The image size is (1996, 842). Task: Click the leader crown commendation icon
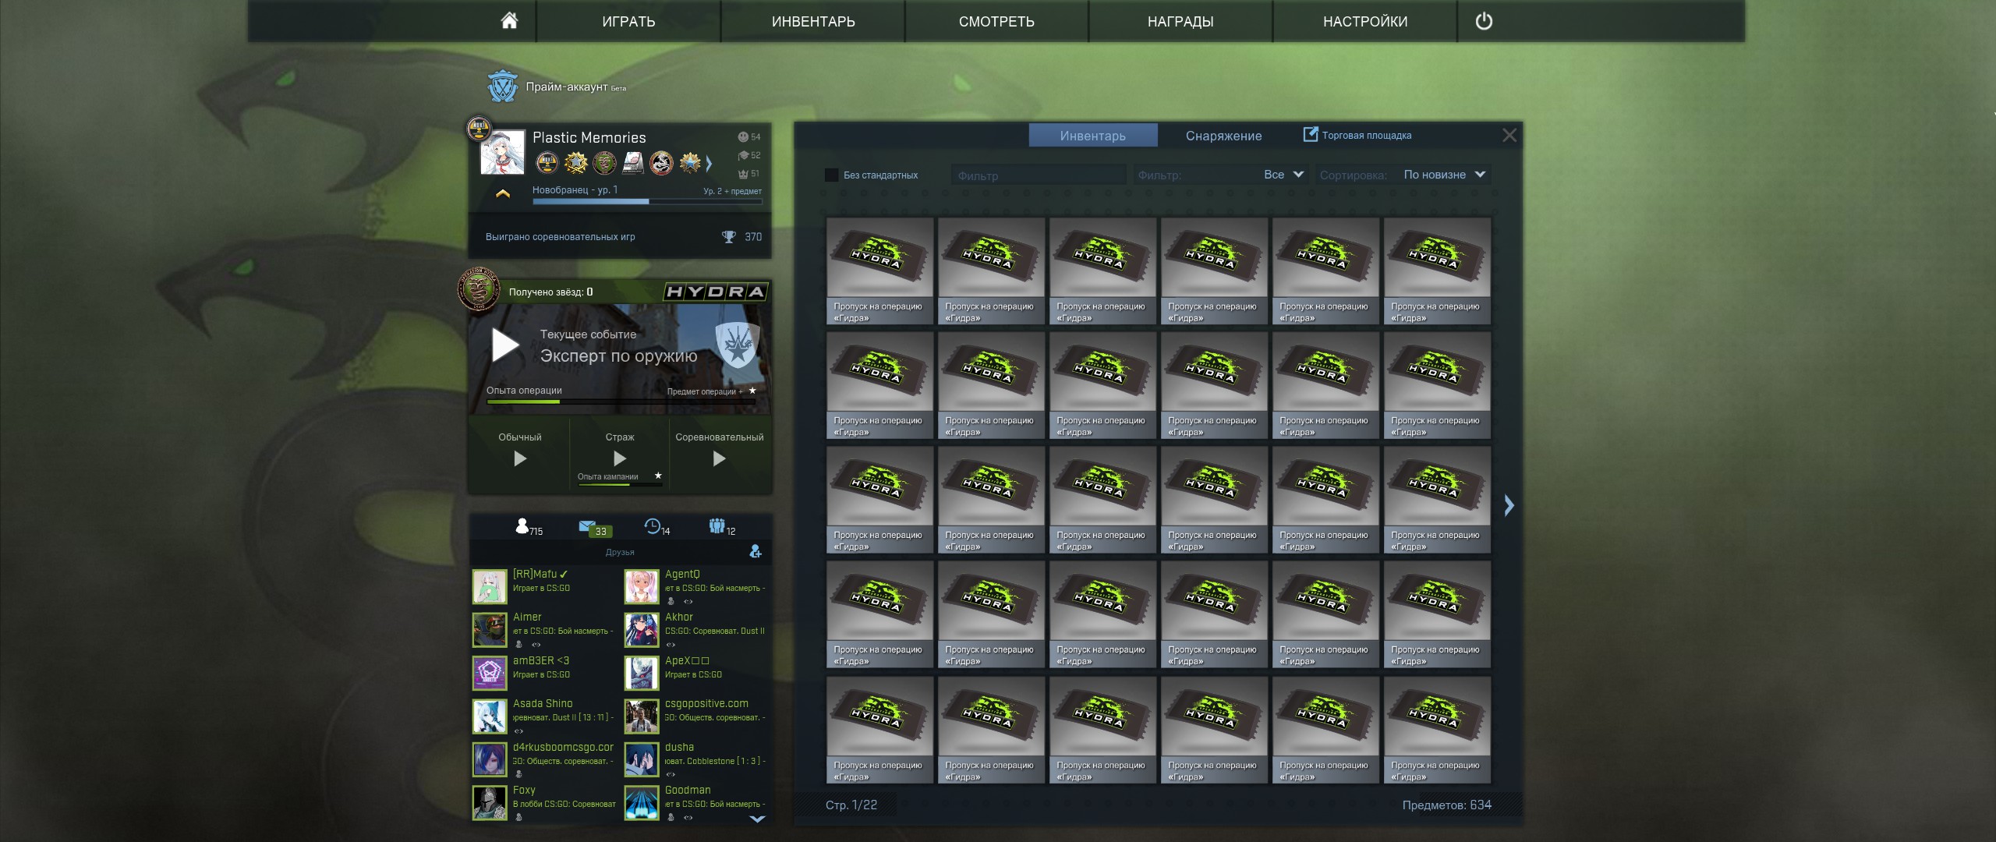pos(743,173)
